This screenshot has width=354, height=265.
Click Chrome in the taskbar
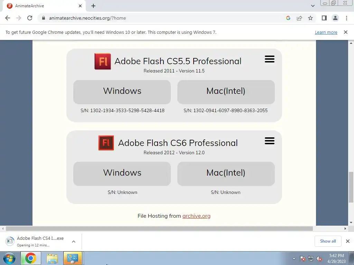(31, 258)
